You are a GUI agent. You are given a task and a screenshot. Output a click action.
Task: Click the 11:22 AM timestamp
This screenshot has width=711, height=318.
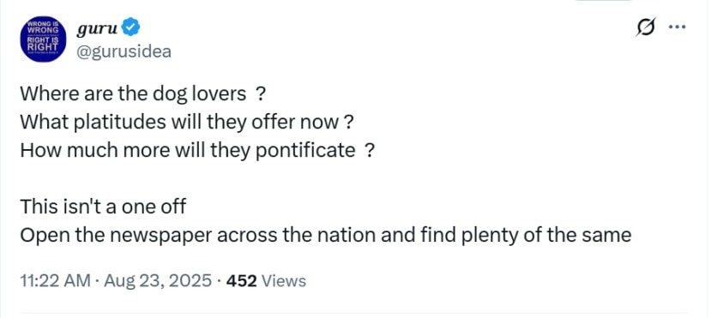pos(56,281)
